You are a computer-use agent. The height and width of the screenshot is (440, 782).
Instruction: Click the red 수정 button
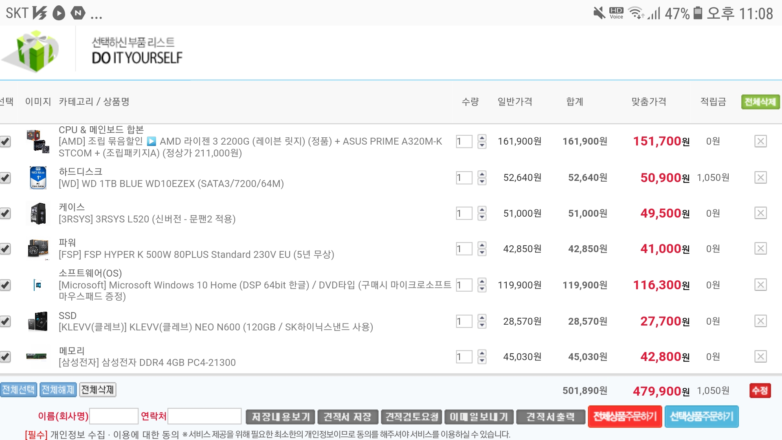coord(760,390)
